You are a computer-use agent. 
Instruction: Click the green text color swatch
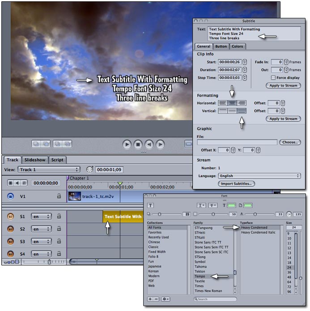click(x=231, y=206)
